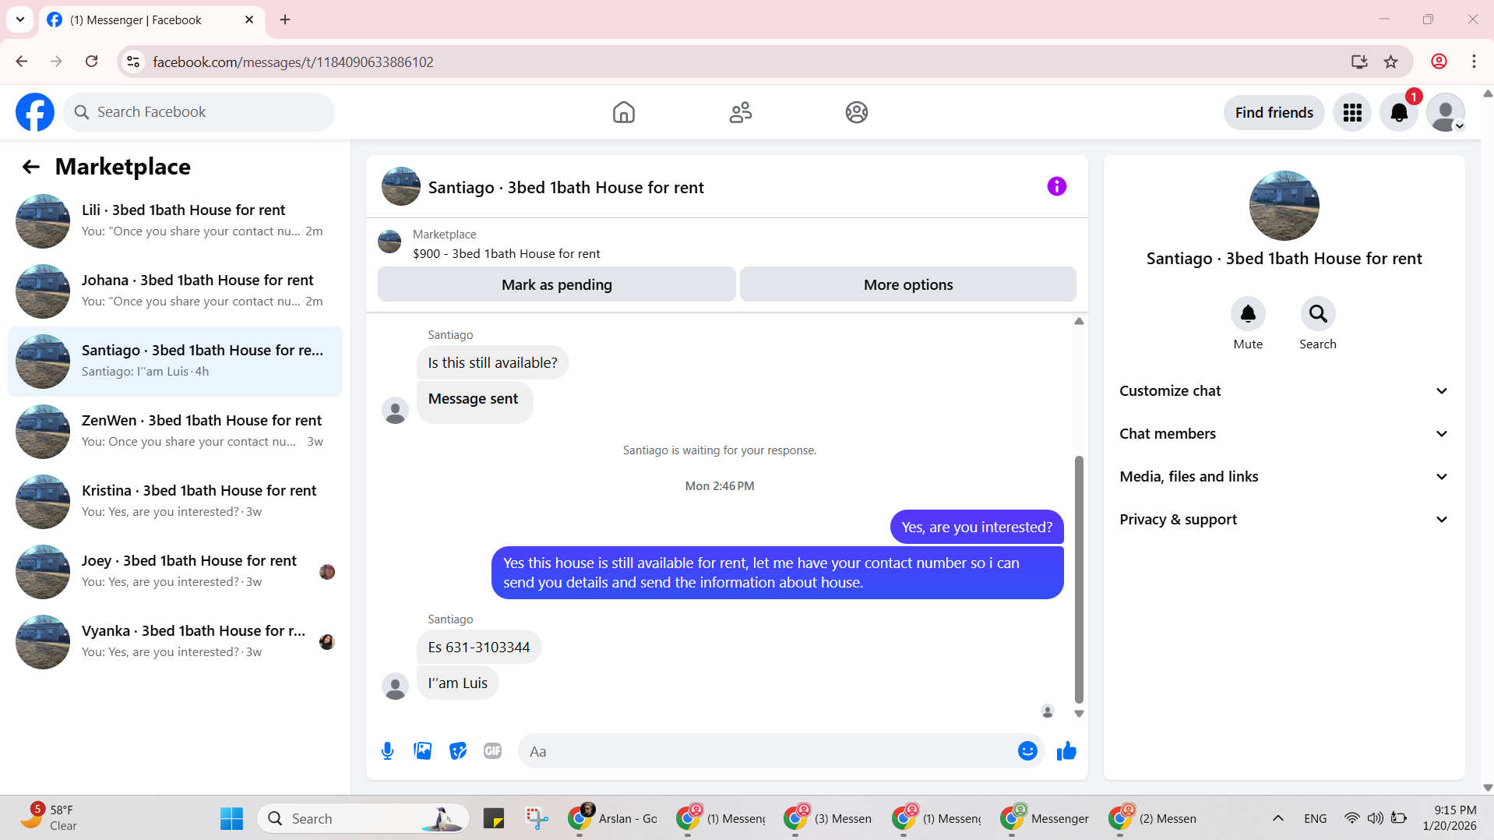
Task: Open Lili's house rental chat
Action: click(x=175, y=221)
